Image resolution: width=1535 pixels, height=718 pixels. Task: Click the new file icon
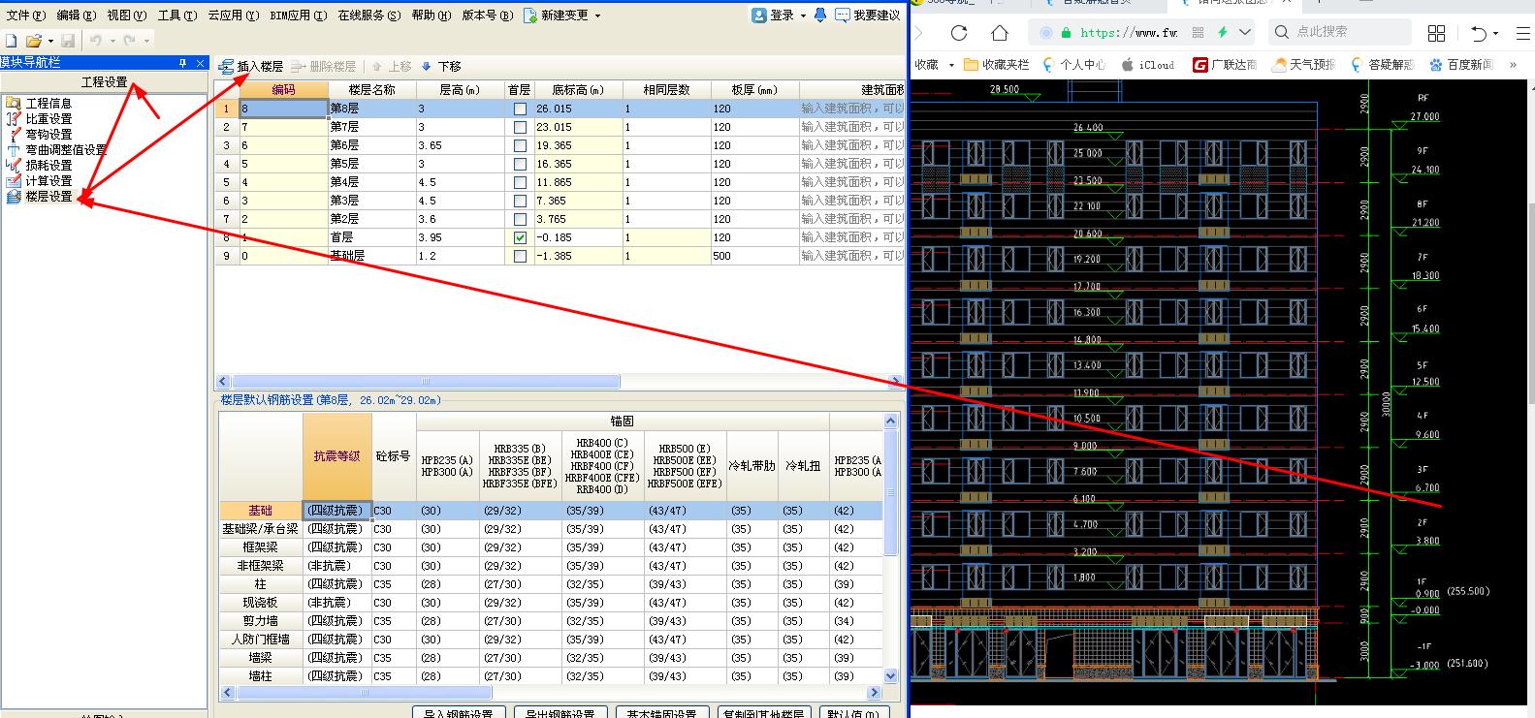(x=12, y=41)
